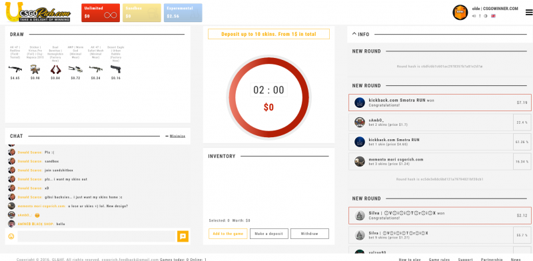Click Add to the game
The height and width of the screenshot is (261, 533).
click(228, 234)
